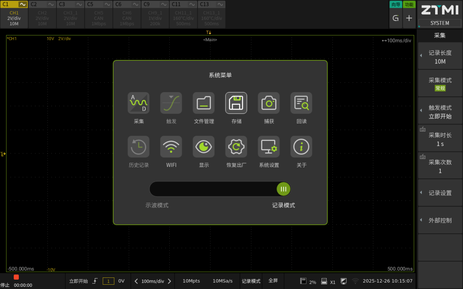This screenshot has height=289, width=463.
Task: Open 系统设置 (System Settings) icon
Action: [x=269, y=147]
